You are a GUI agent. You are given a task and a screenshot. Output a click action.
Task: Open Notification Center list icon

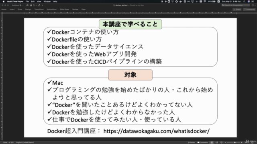pyautogui.click(x=253, y=2)
